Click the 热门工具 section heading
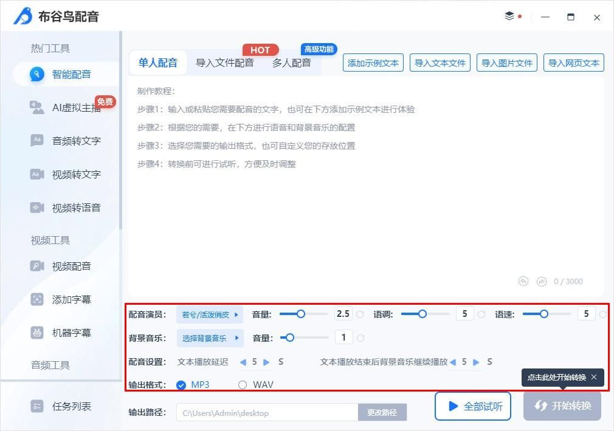The height and width of the screenshot is (431, 614). (50, 49)
